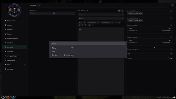Image resolution: width=176 pixels, height=99 pixels.
Task: Open Charges in the sidebar
Action: 14,69
